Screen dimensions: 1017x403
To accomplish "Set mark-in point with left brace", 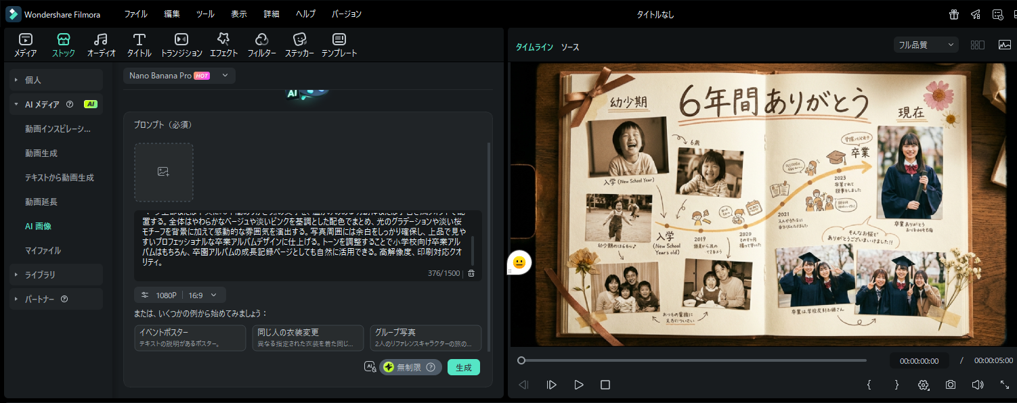I will (869, 385).
